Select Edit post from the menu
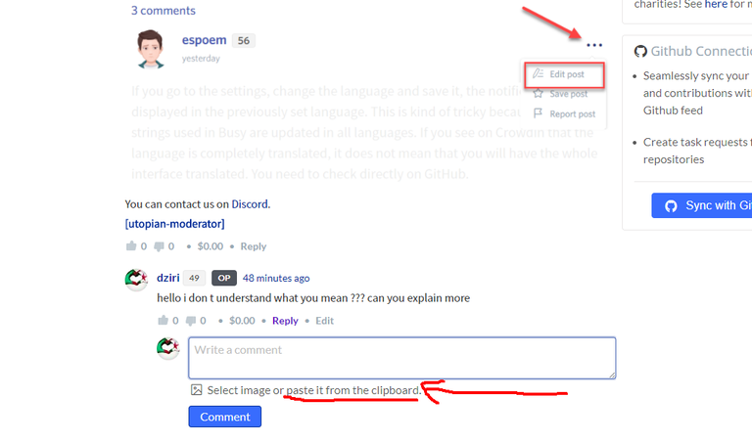752x442 pixels. click(x=564, y=74)
